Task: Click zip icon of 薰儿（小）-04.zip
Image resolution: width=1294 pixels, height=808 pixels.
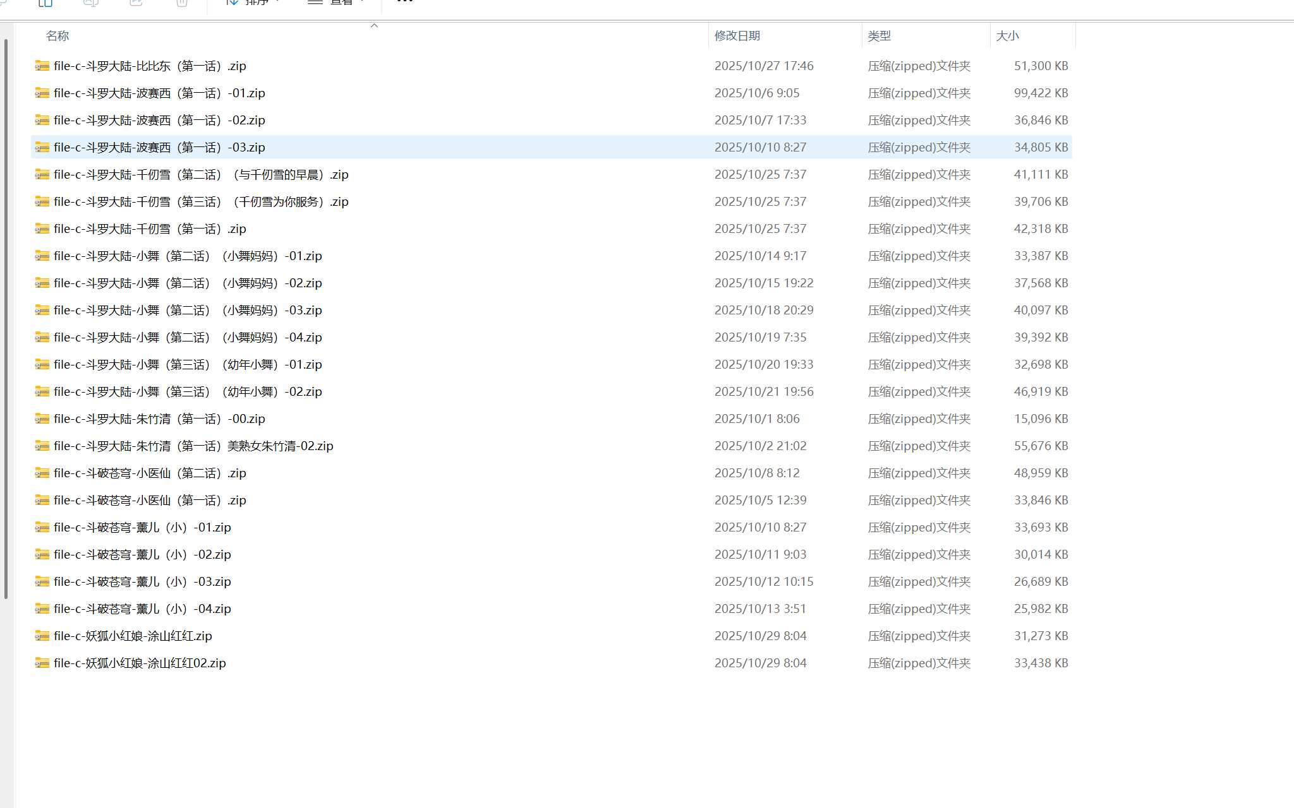Action: [42, 609]
